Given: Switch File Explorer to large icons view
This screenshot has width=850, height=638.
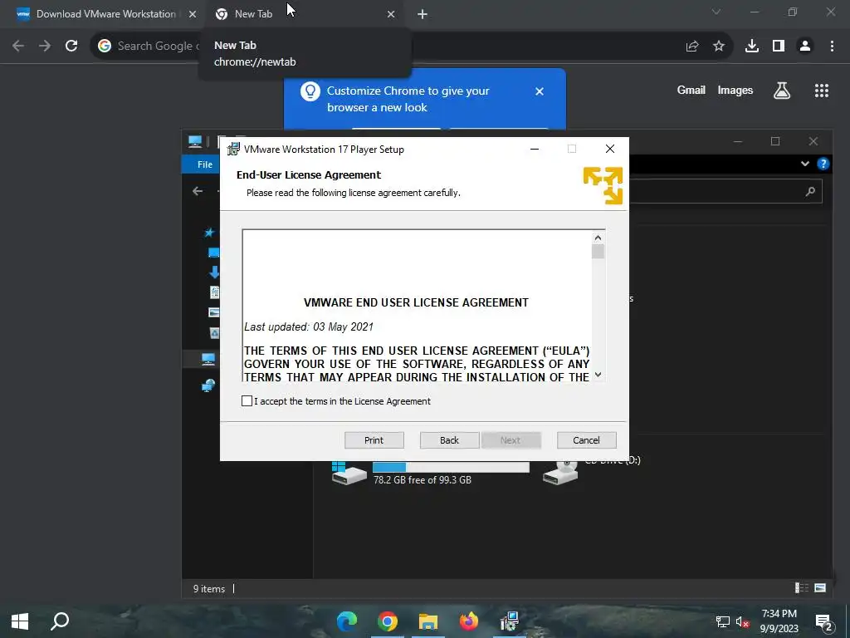Looking at the screenshot, I should 820,587.
